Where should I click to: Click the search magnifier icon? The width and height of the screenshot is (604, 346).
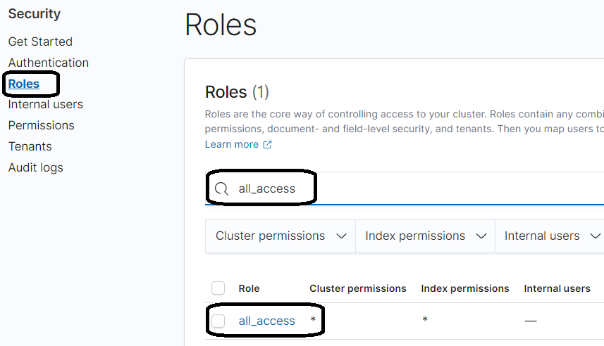point(221,188)
